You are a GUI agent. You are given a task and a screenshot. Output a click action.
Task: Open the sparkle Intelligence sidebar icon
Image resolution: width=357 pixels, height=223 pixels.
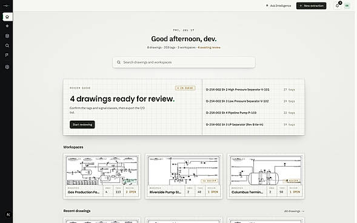(x=7, y=26)
